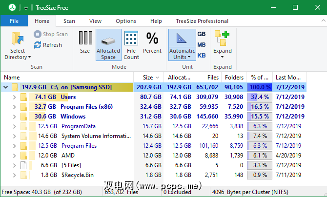
Task: Sort by the Size column header
Action: point(148,77)
